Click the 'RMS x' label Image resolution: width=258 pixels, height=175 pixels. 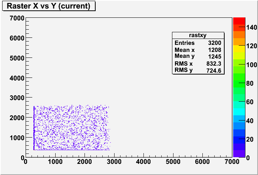pyautogui.click(x=183, y=63)
